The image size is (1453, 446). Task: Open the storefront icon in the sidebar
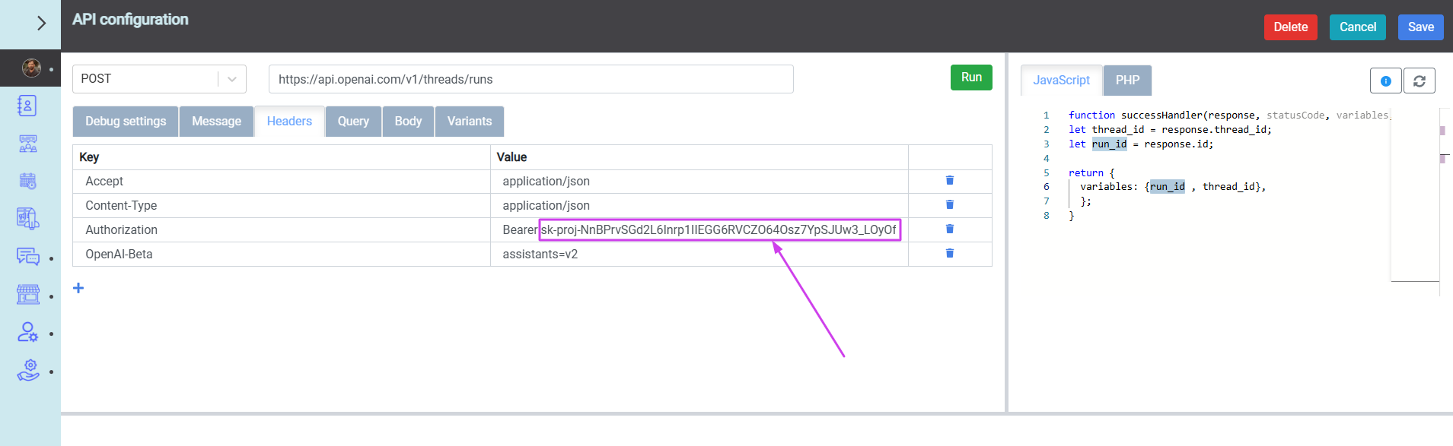tap(28, 295)
